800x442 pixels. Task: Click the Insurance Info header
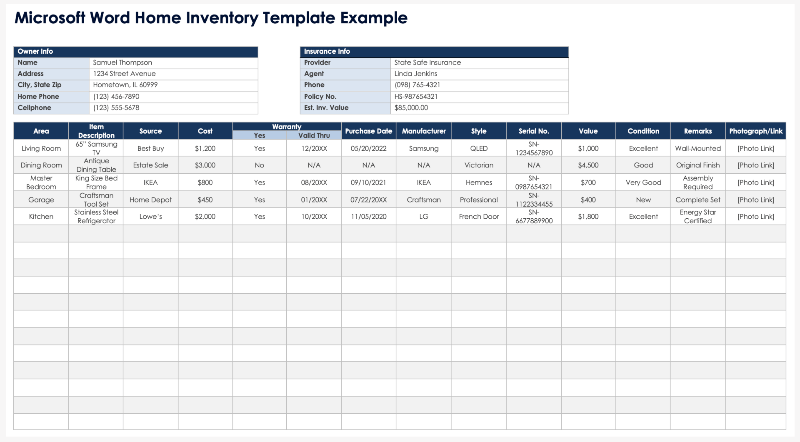[x=434, y=52]
